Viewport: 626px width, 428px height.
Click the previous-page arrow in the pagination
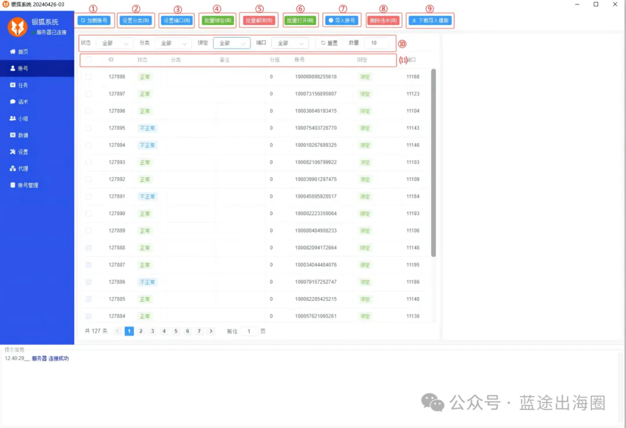point(117,331)
